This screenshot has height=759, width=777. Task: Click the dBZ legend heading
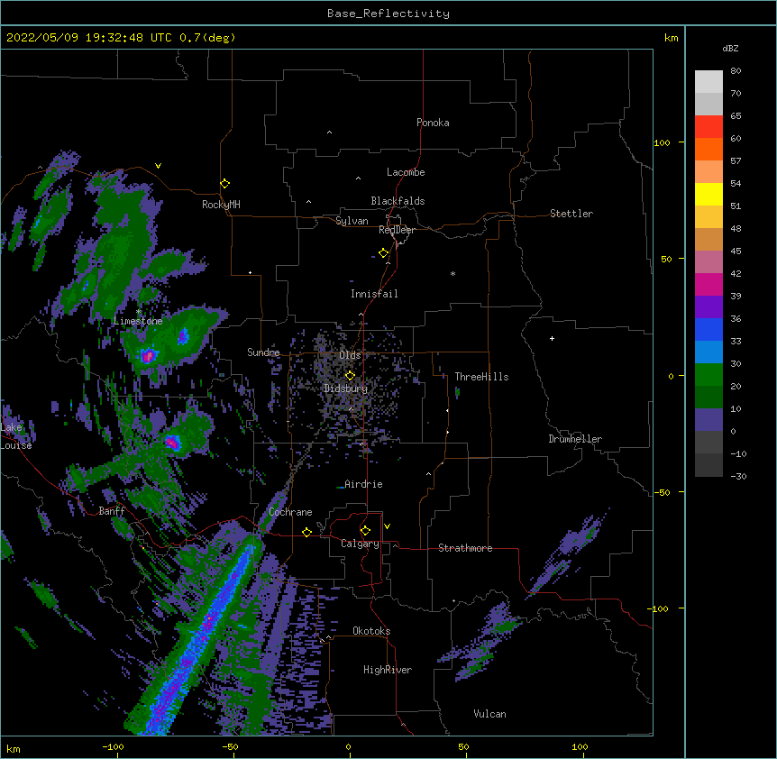(730, 48)
